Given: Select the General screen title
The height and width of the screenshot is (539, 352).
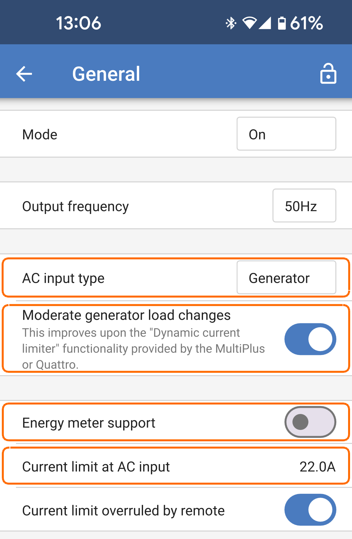Looking at the screenshot, I should (x=106, y=73).
